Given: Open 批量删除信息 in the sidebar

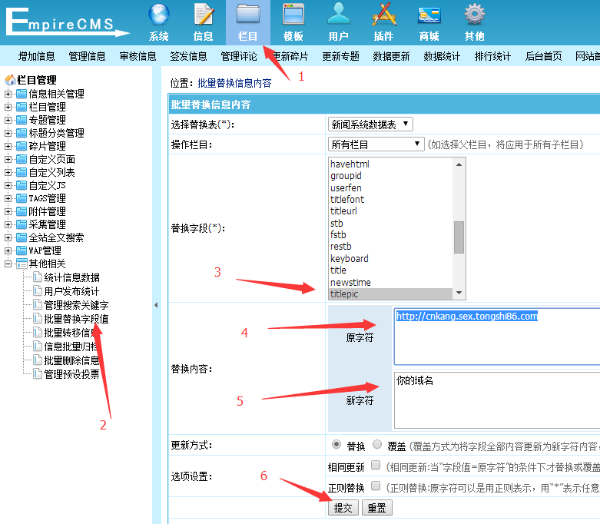Looking at the screenshot, I should (x=71, y=360).
